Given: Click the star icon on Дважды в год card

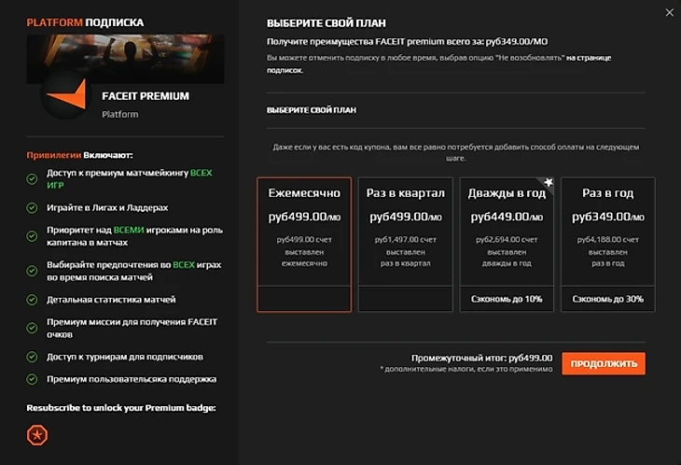Looking at the screenshot, I should coord(549,182).
